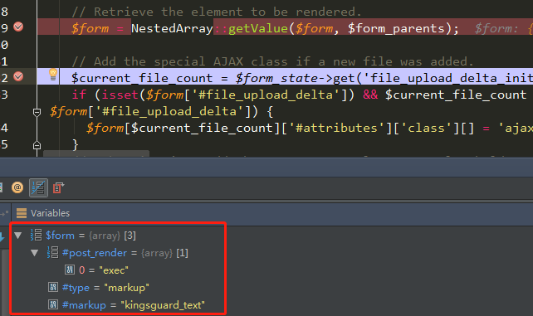The height and width of the screenshot is (316, 533).
Task: Click the orange @ evaluate icon
Action: tap(17, 187)
